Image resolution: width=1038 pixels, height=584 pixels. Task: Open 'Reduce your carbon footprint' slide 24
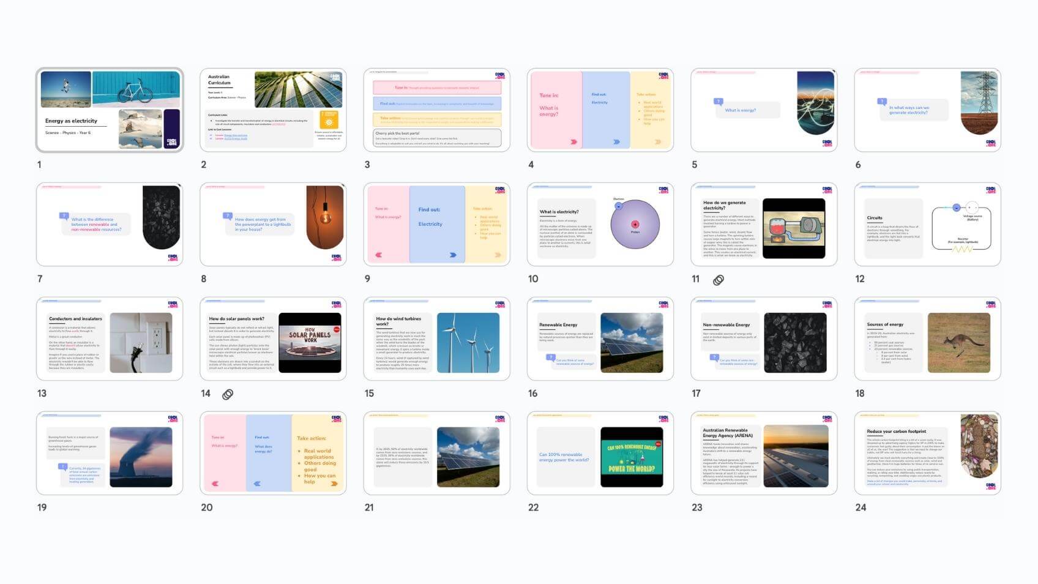point(927,454)
